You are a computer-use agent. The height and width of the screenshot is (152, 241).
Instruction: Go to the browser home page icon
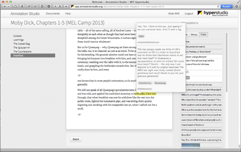(22, 6)
